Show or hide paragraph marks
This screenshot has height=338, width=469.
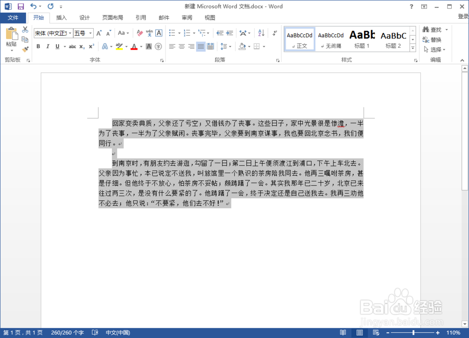274,33
